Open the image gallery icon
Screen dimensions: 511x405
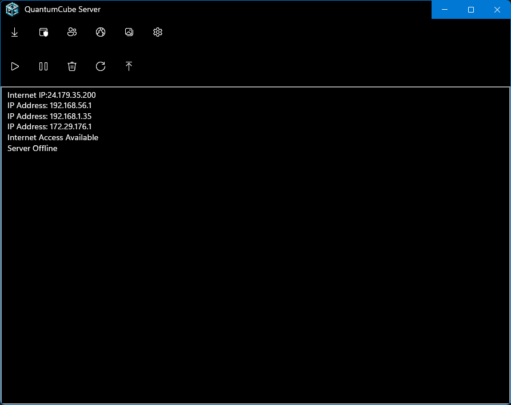pos(129,33)
